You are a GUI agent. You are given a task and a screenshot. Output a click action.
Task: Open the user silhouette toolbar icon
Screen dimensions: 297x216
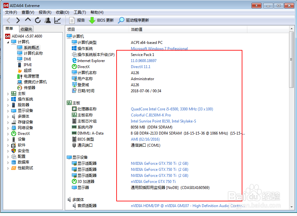(x=48, y=20)
